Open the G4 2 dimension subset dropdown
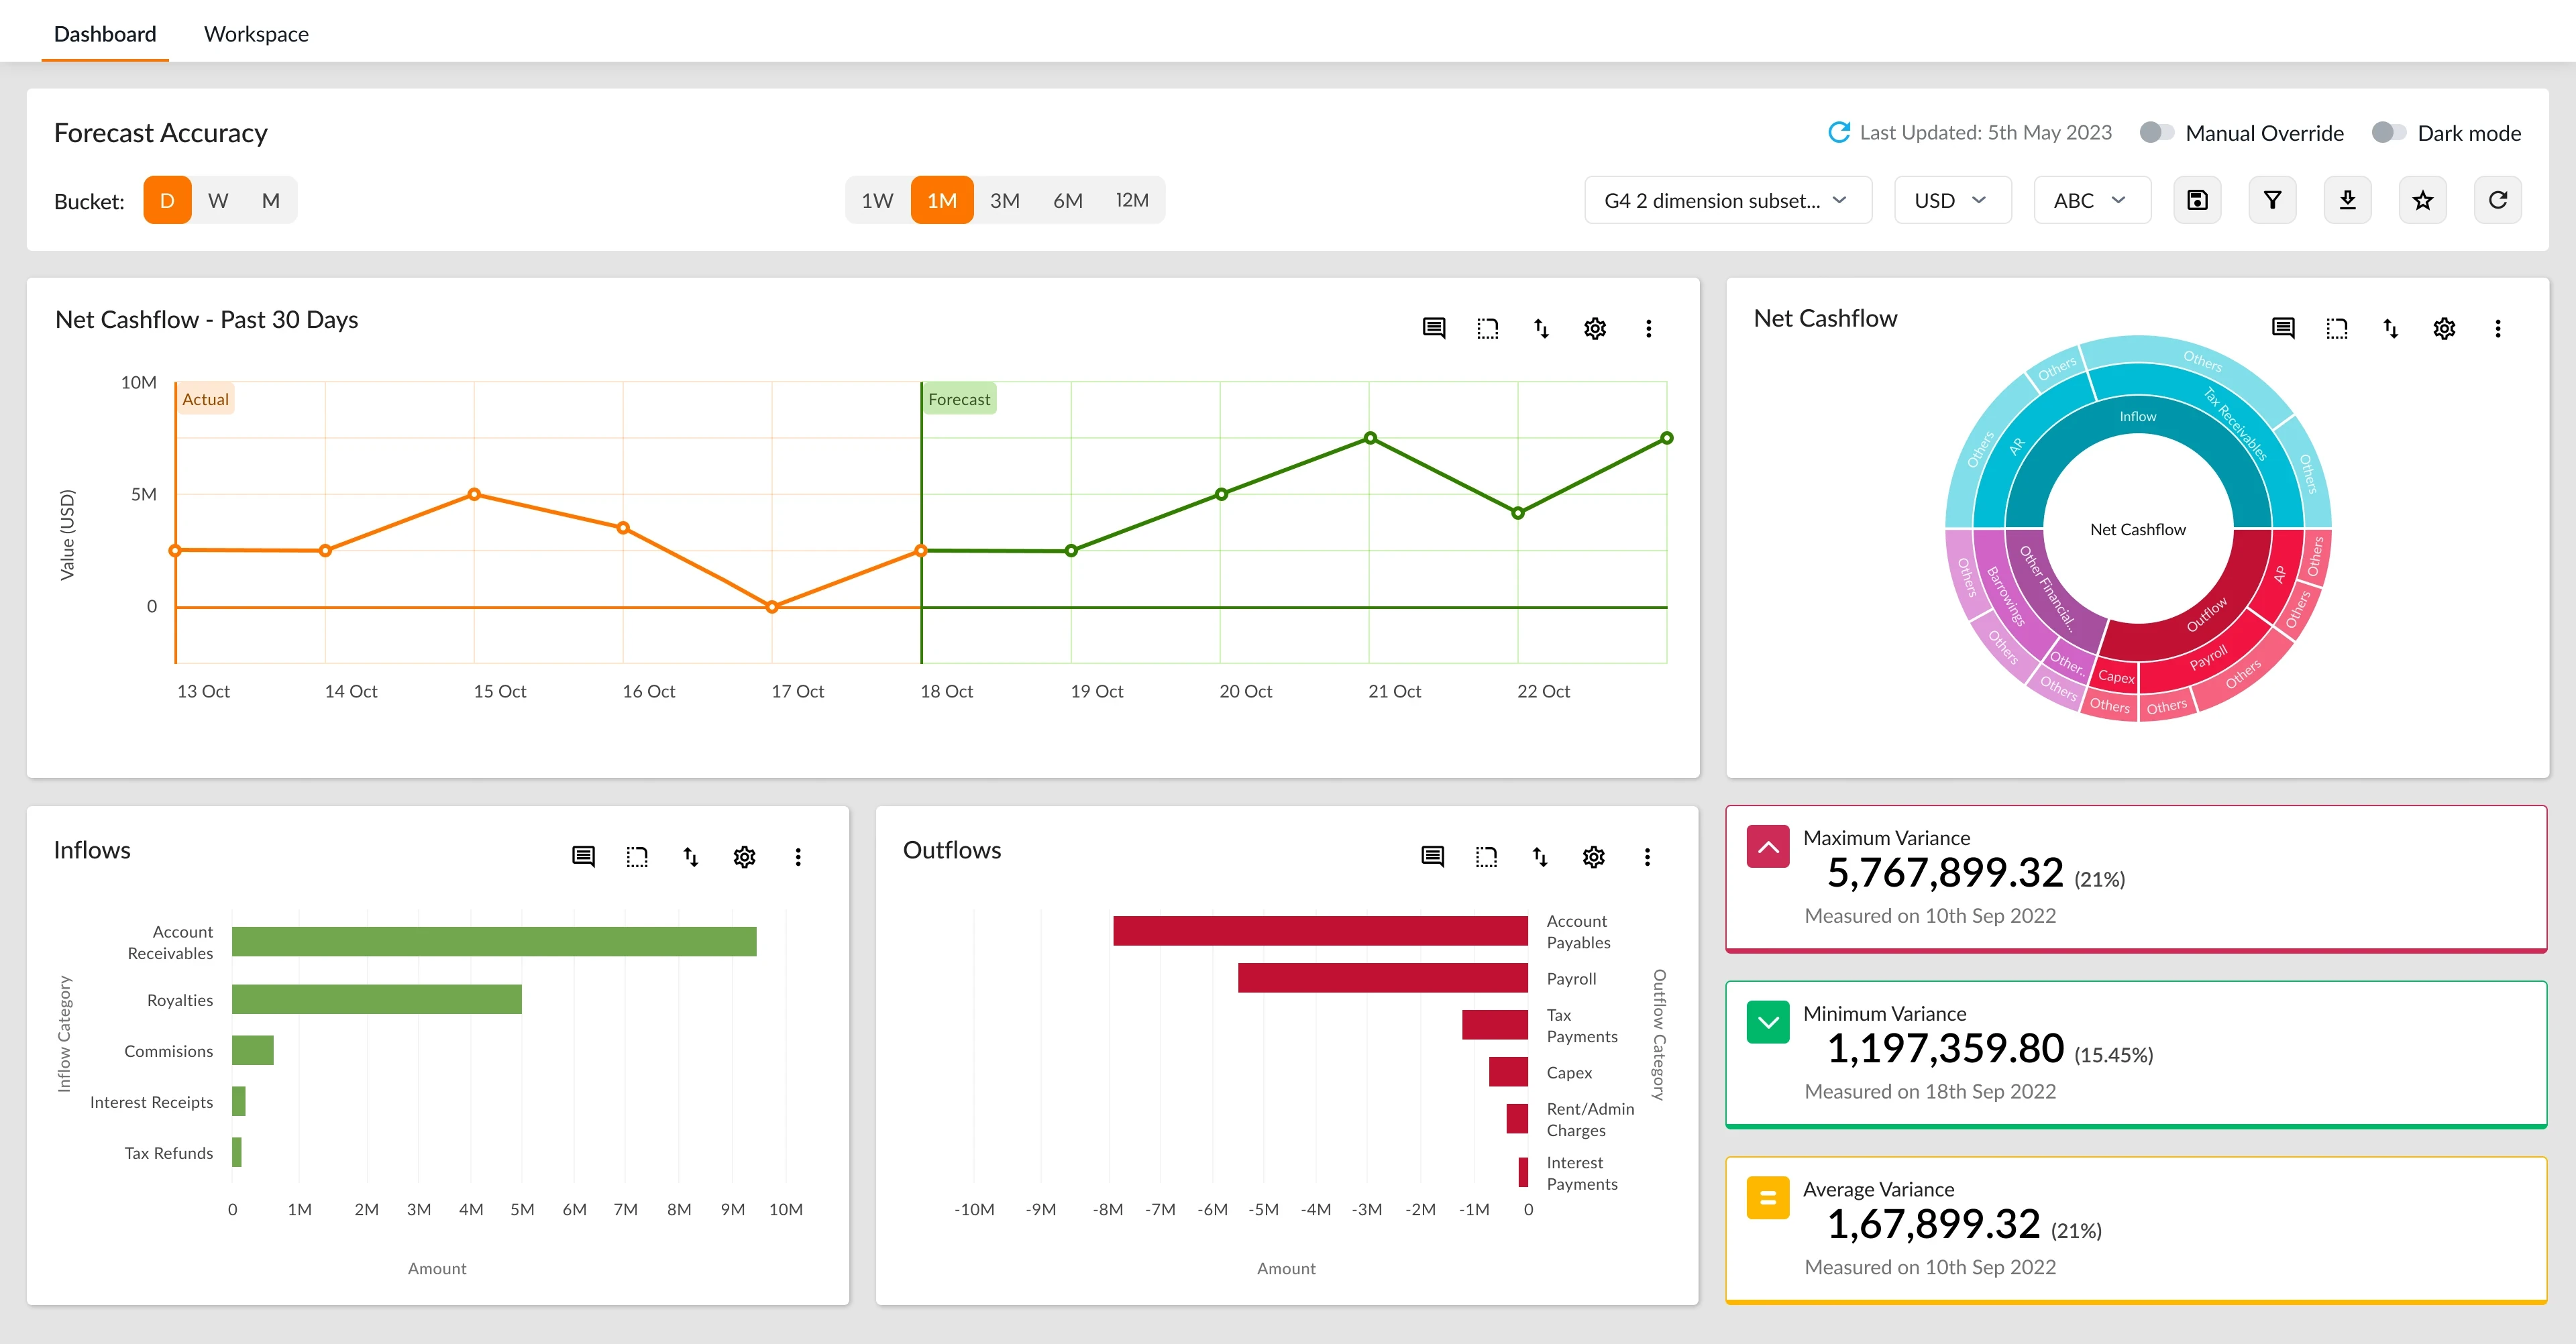 coord(1727,200)
